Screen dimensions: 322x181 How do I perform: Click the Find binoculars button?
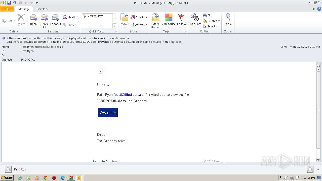(208, 15)
